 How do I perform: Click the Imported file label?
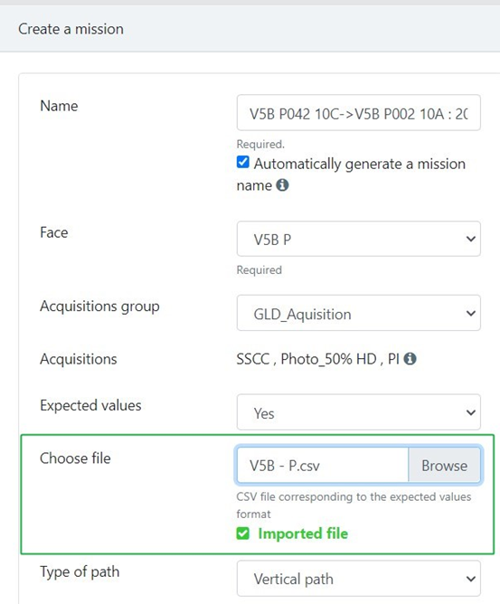(x=303, y=533)
